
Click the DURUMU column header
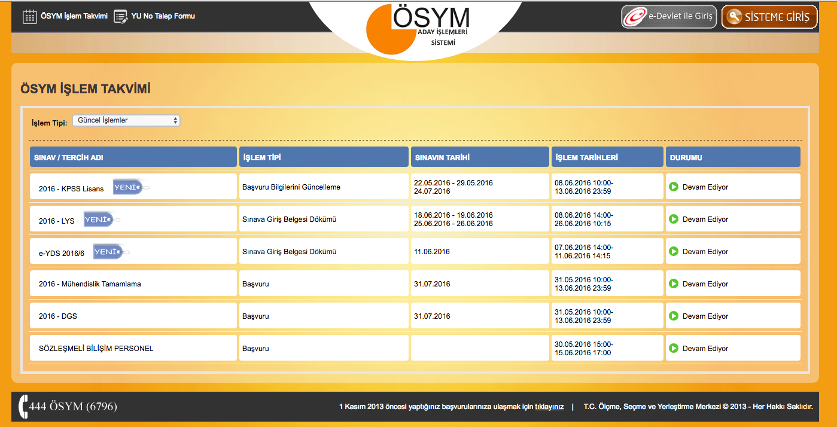732,157
